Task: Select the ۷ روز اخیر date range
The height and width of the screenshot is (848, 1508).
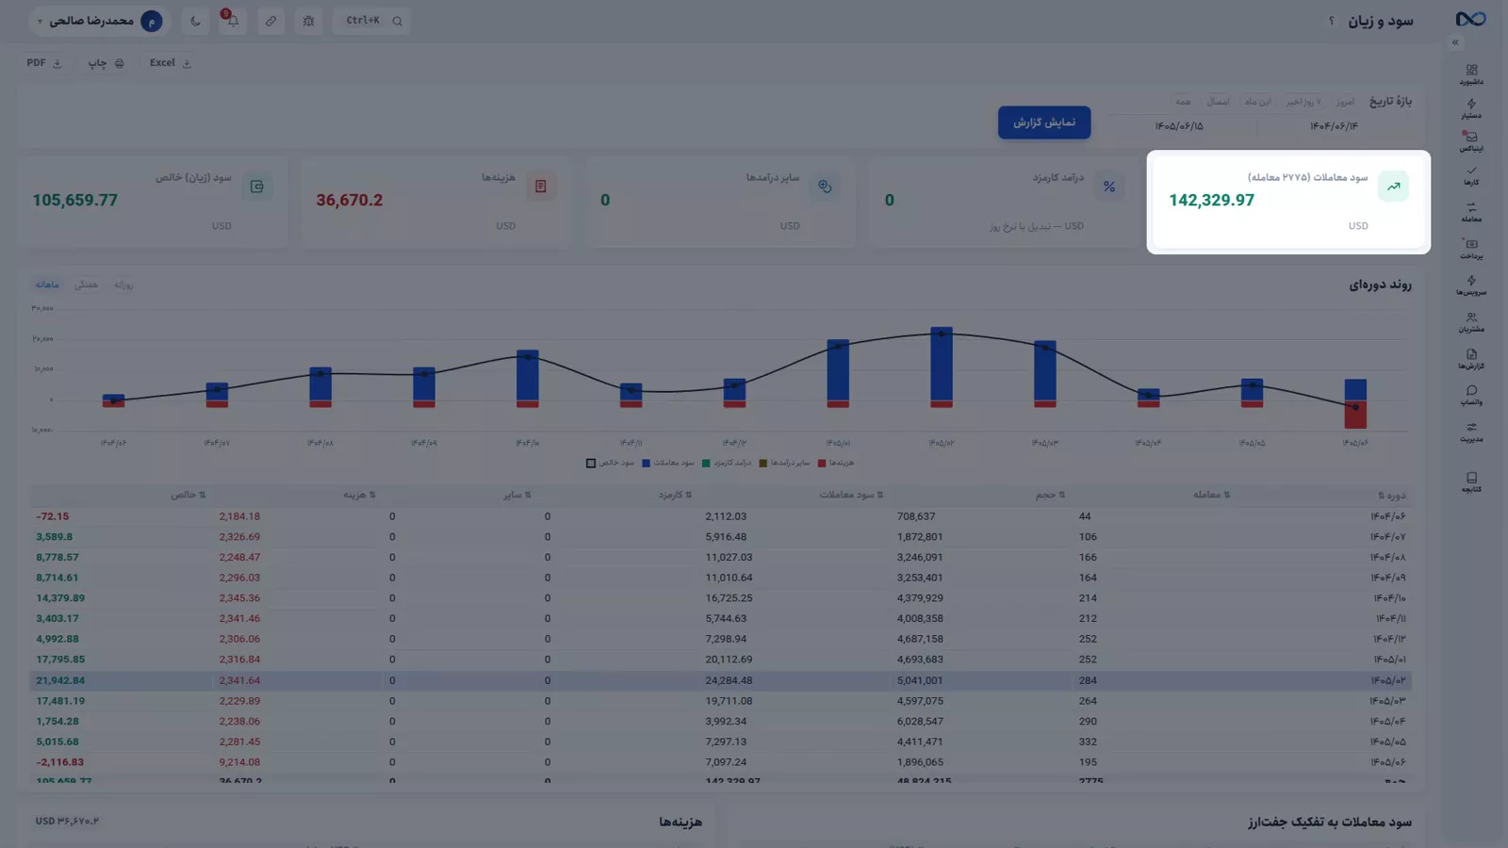Action: point(1303,102)
